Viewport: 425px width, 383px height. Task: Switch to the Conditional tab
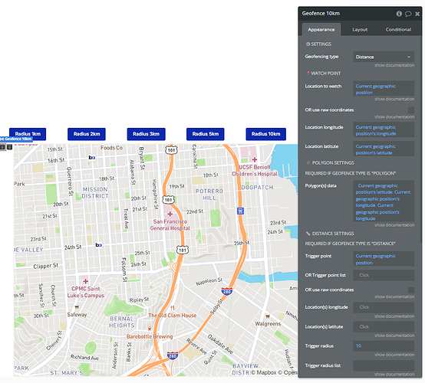398,30
